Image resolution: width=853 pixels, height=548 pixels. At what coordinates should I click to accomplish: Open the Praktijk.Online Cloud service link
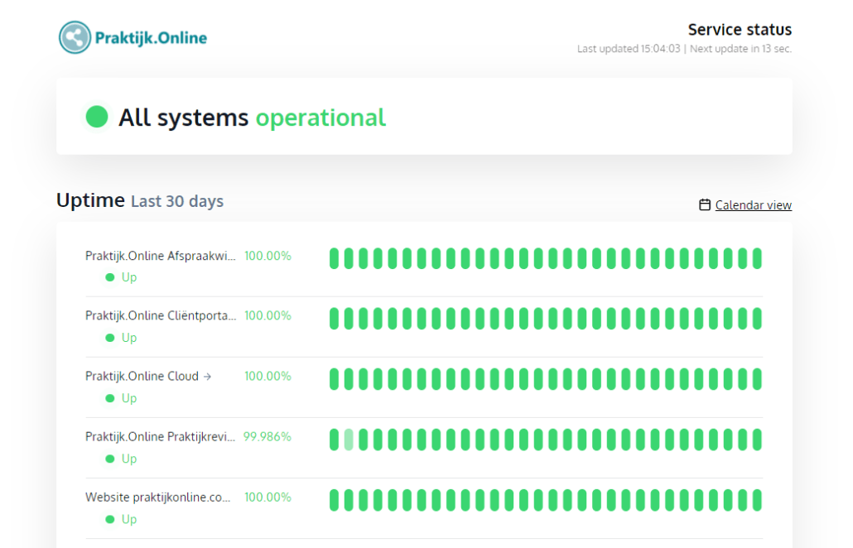tap(142, 376)
